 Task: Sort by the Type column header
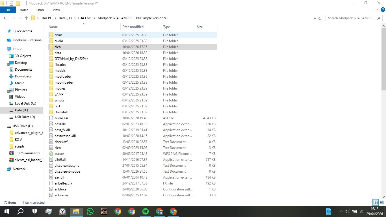178,27
